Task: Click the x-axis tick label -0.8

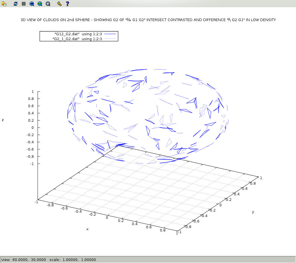Action: 50,205
